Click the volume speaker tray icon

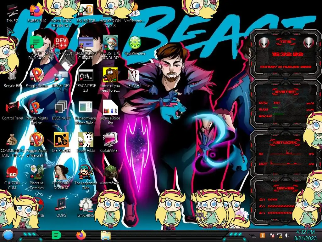pos(287,235)
